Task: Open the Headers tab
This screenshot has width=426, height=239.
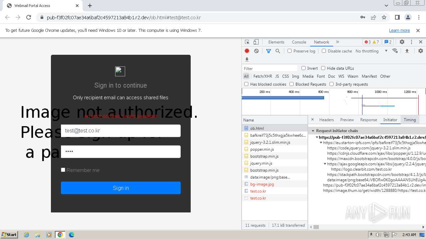Action: 326,120
